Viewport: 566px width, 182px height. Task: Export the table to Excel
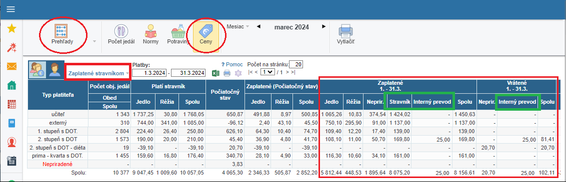click(x=215, y=73)
